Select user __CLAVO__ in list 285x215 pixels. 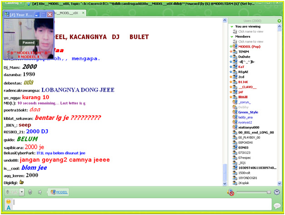click(x=247, y=87)
